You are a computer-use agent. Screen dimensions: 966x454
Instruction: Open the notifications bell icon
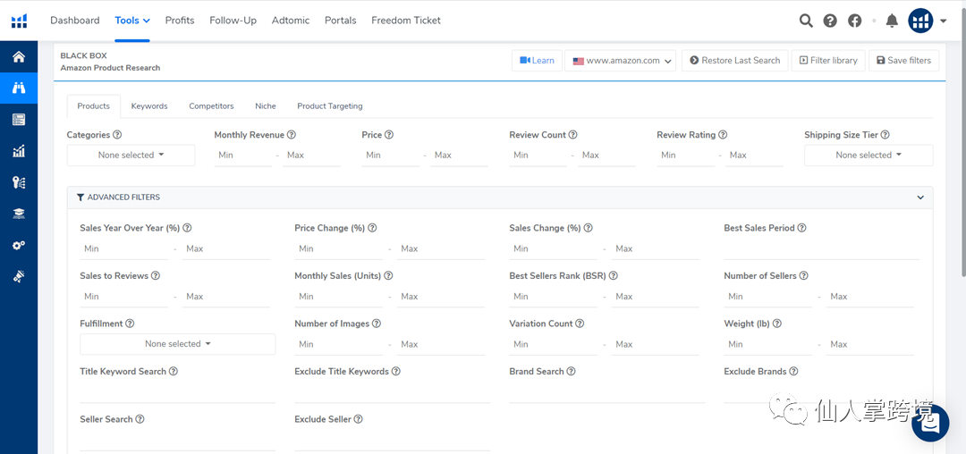(x=891, y=21)
